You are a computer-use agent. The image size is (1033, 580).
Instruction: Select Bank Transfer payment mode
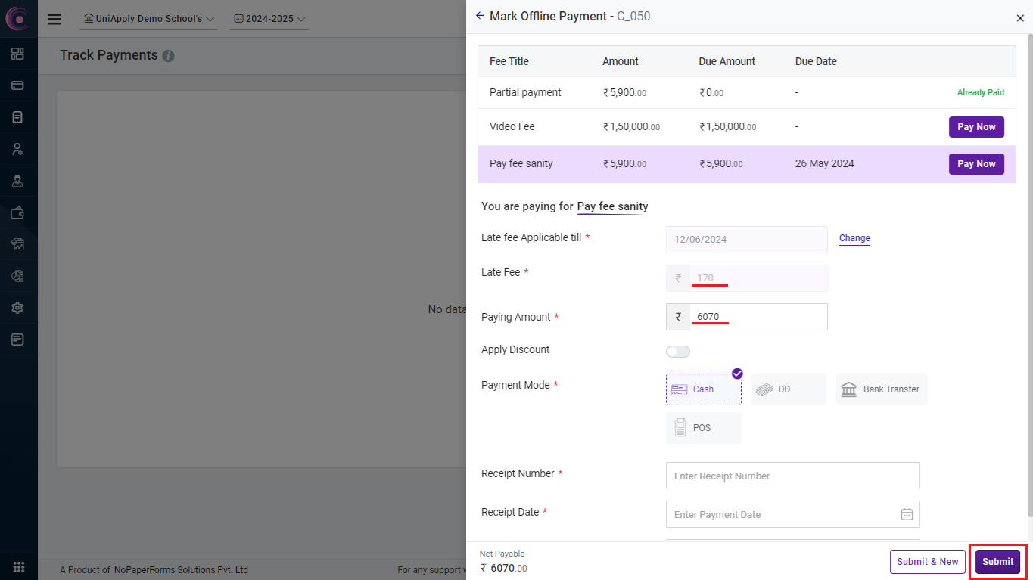[881, 389]
